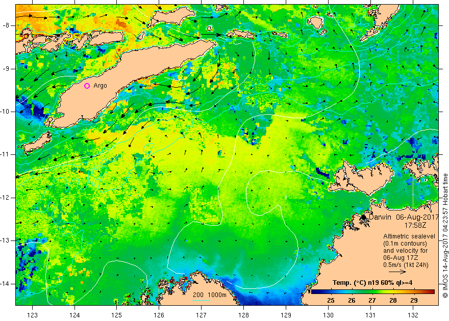Click longitude axis label '131'
Screen dimensions: 449x321
point(370,315)
